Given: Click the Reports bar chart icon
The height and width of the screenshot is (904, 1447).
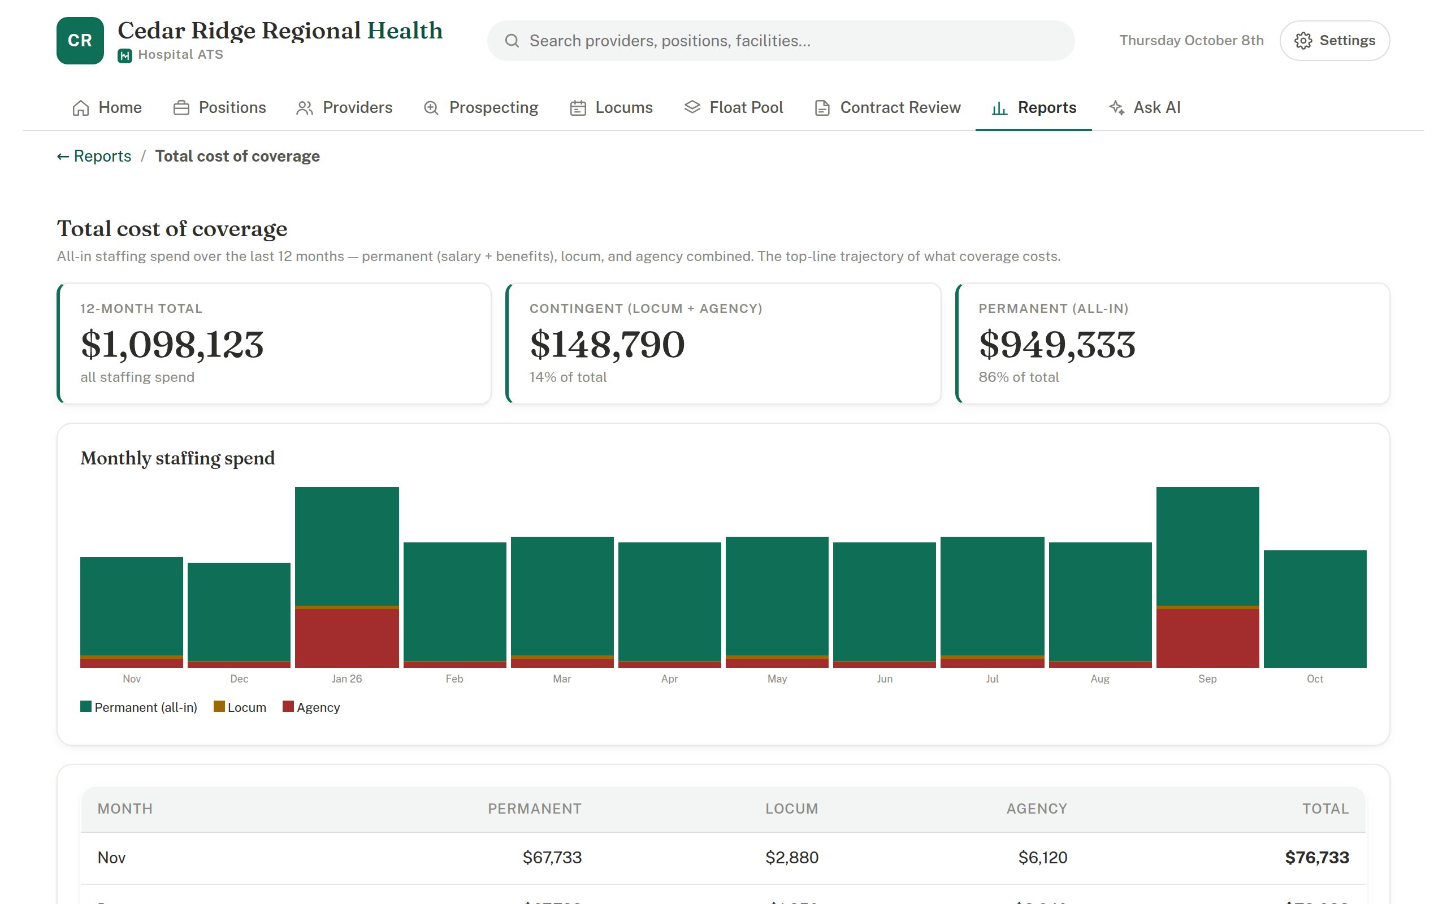Looking at the screenshot, I should tap(1000, 107).
